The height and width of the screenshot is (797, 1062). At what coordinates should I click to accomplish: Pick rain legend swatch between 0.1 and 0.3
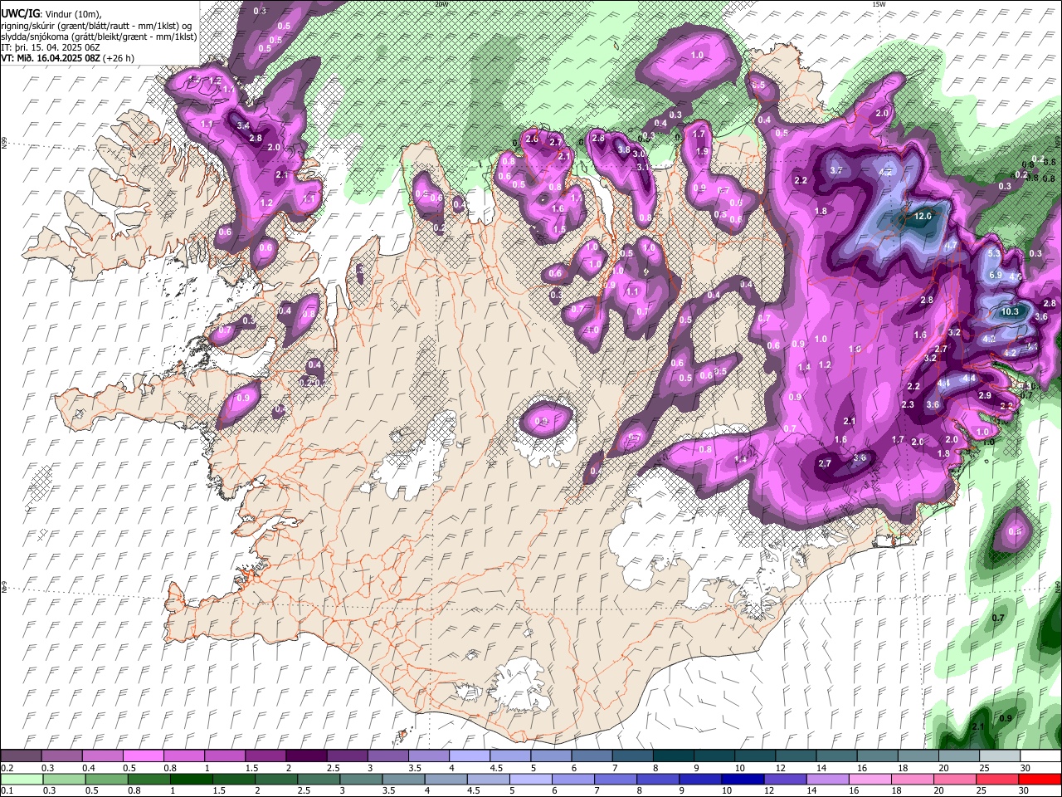(x=21, y=779)
